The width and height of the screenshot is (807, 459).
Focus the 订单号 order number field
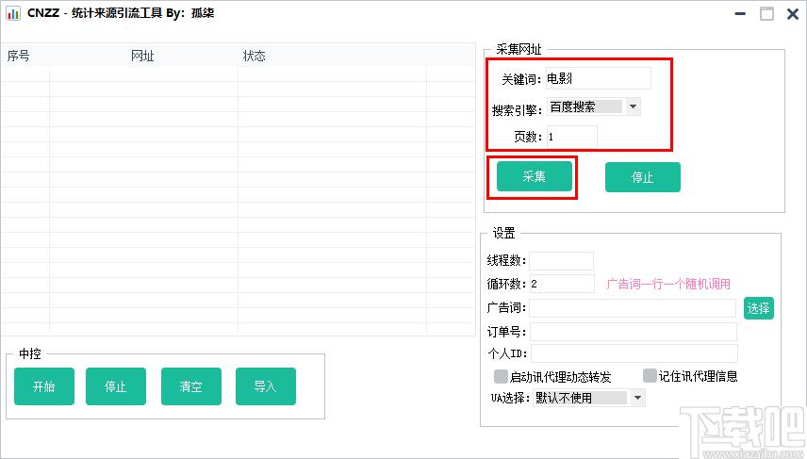[634, 332]
